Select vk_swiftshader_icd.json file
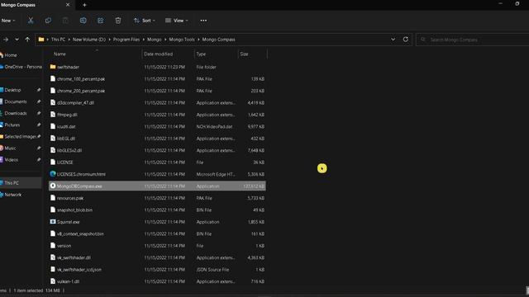The width and height of the screenshot is (529, 297). click(157, 270)
